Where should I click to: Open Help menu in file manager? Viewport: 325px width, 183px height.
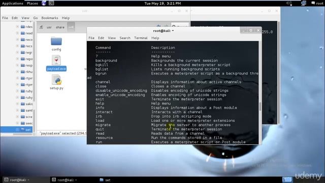[x=66, y=18]
